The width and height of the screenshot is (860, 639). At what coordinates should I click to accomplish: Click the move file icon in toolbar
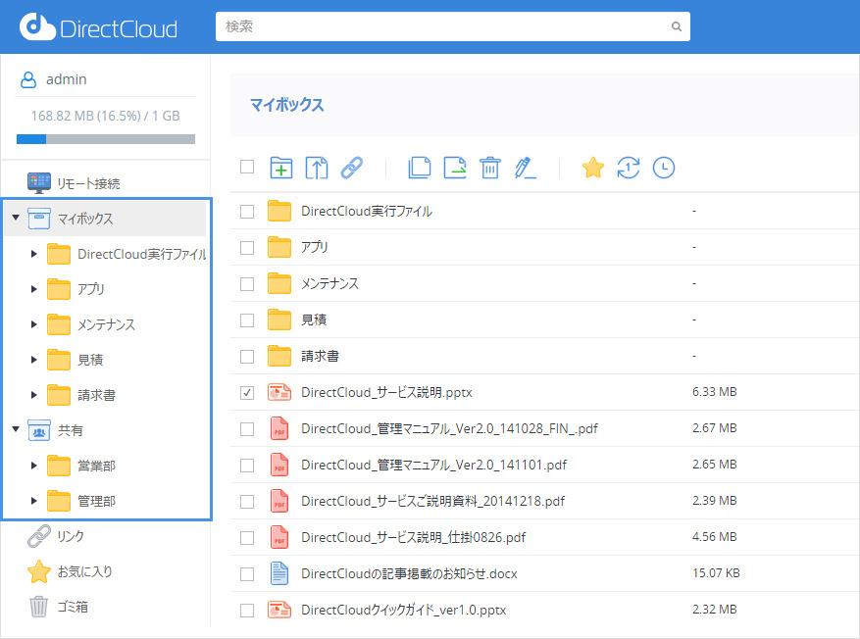pyautogui.click(x=455, y=168)
